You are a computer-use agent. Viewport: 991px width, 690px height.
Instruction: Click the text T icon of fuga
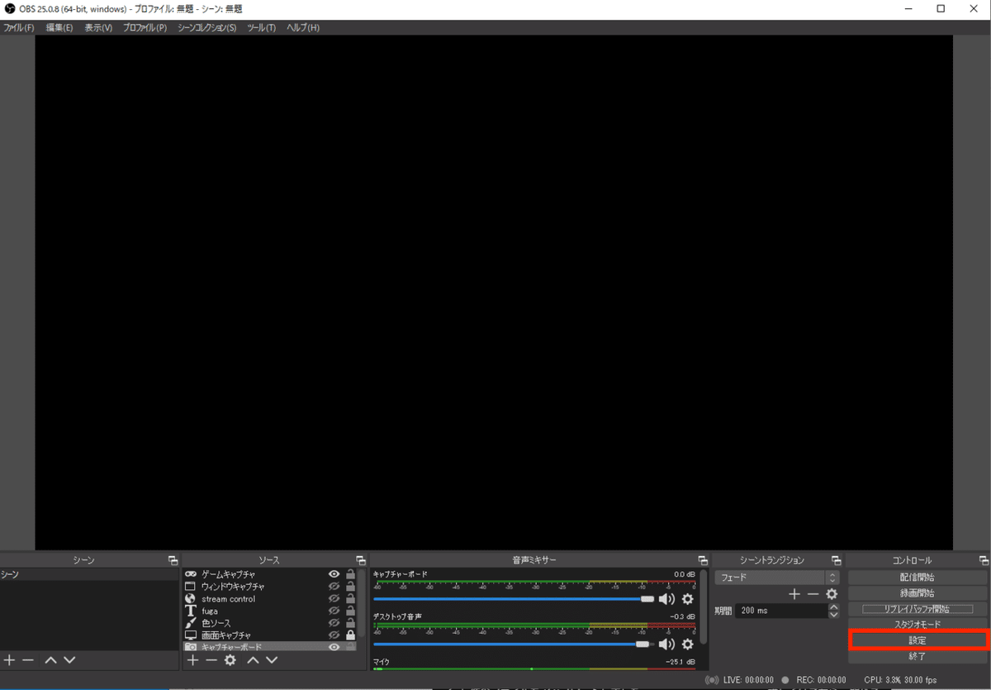pyautogui.click(x=190, y=611)
